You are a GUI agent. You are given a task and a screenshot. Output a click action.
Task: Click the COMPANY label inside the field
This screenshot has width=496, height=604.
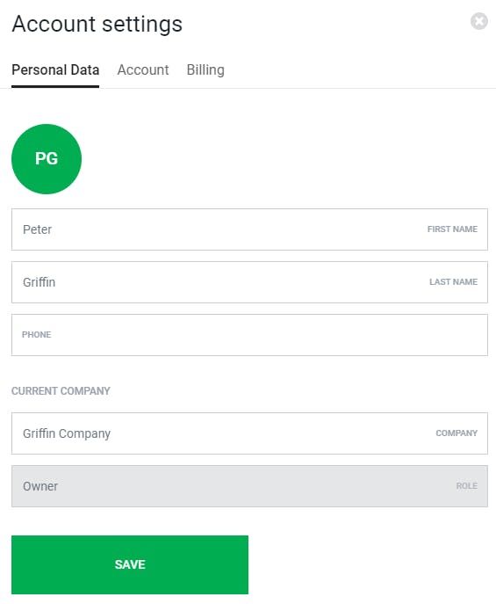coord(456,433)
